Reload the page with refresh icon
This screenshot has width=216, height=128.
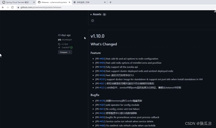pyautogui.click(x=13, y=7)
